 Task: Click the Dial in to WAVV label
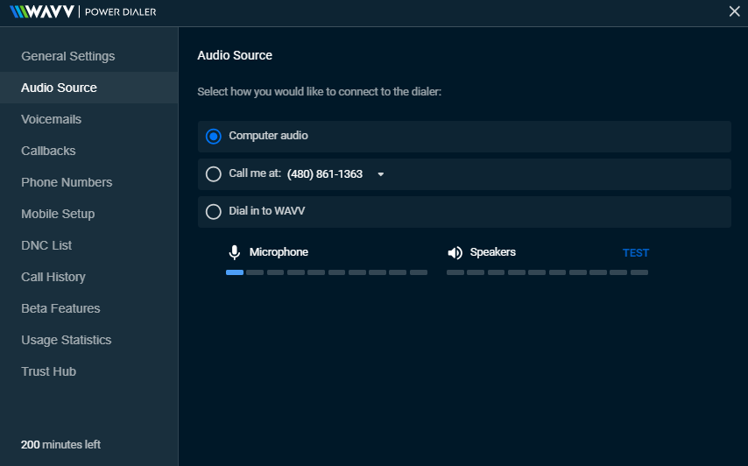click(266, 211)
